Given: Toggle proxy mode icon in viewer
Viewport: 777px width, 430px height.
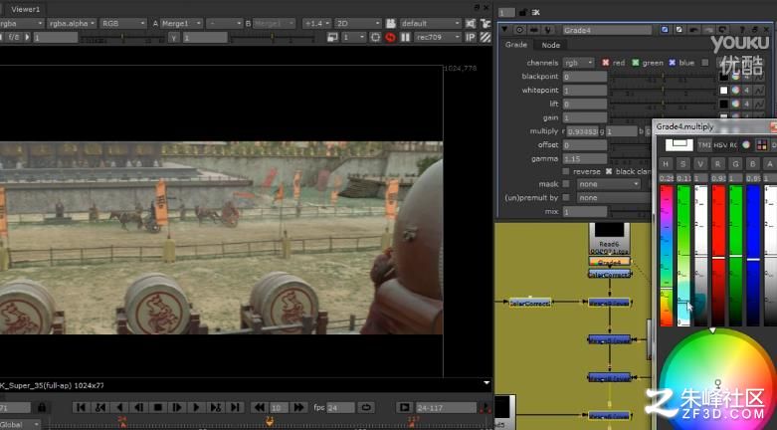Looking at the screenshot, I should click(332, 37).
